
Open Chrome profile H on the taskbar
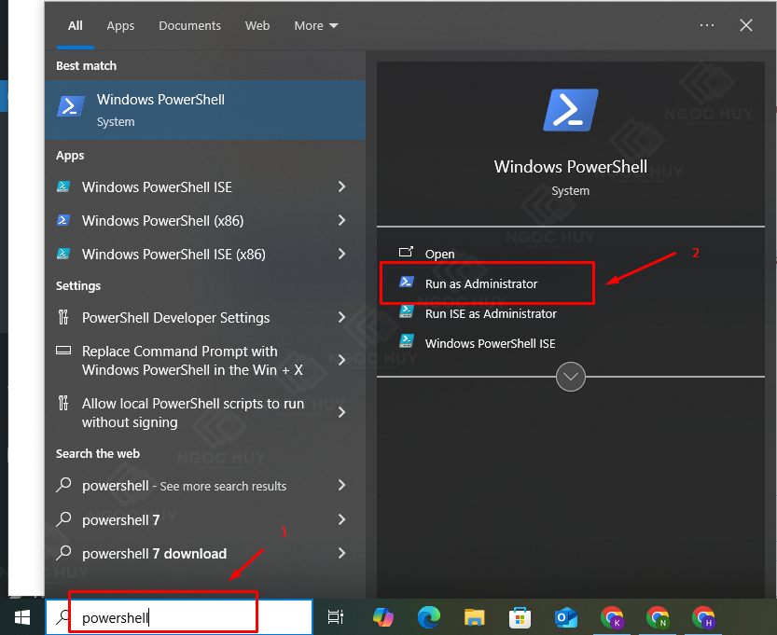point(703,617)
